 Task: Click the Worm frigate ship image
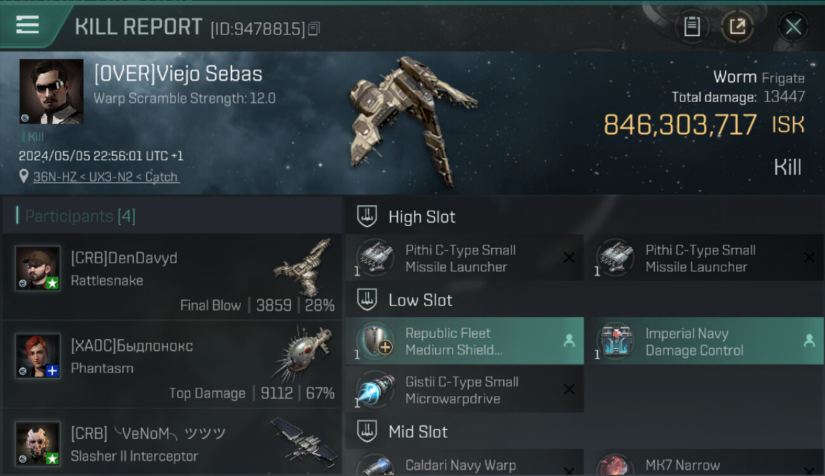(411, 121)
